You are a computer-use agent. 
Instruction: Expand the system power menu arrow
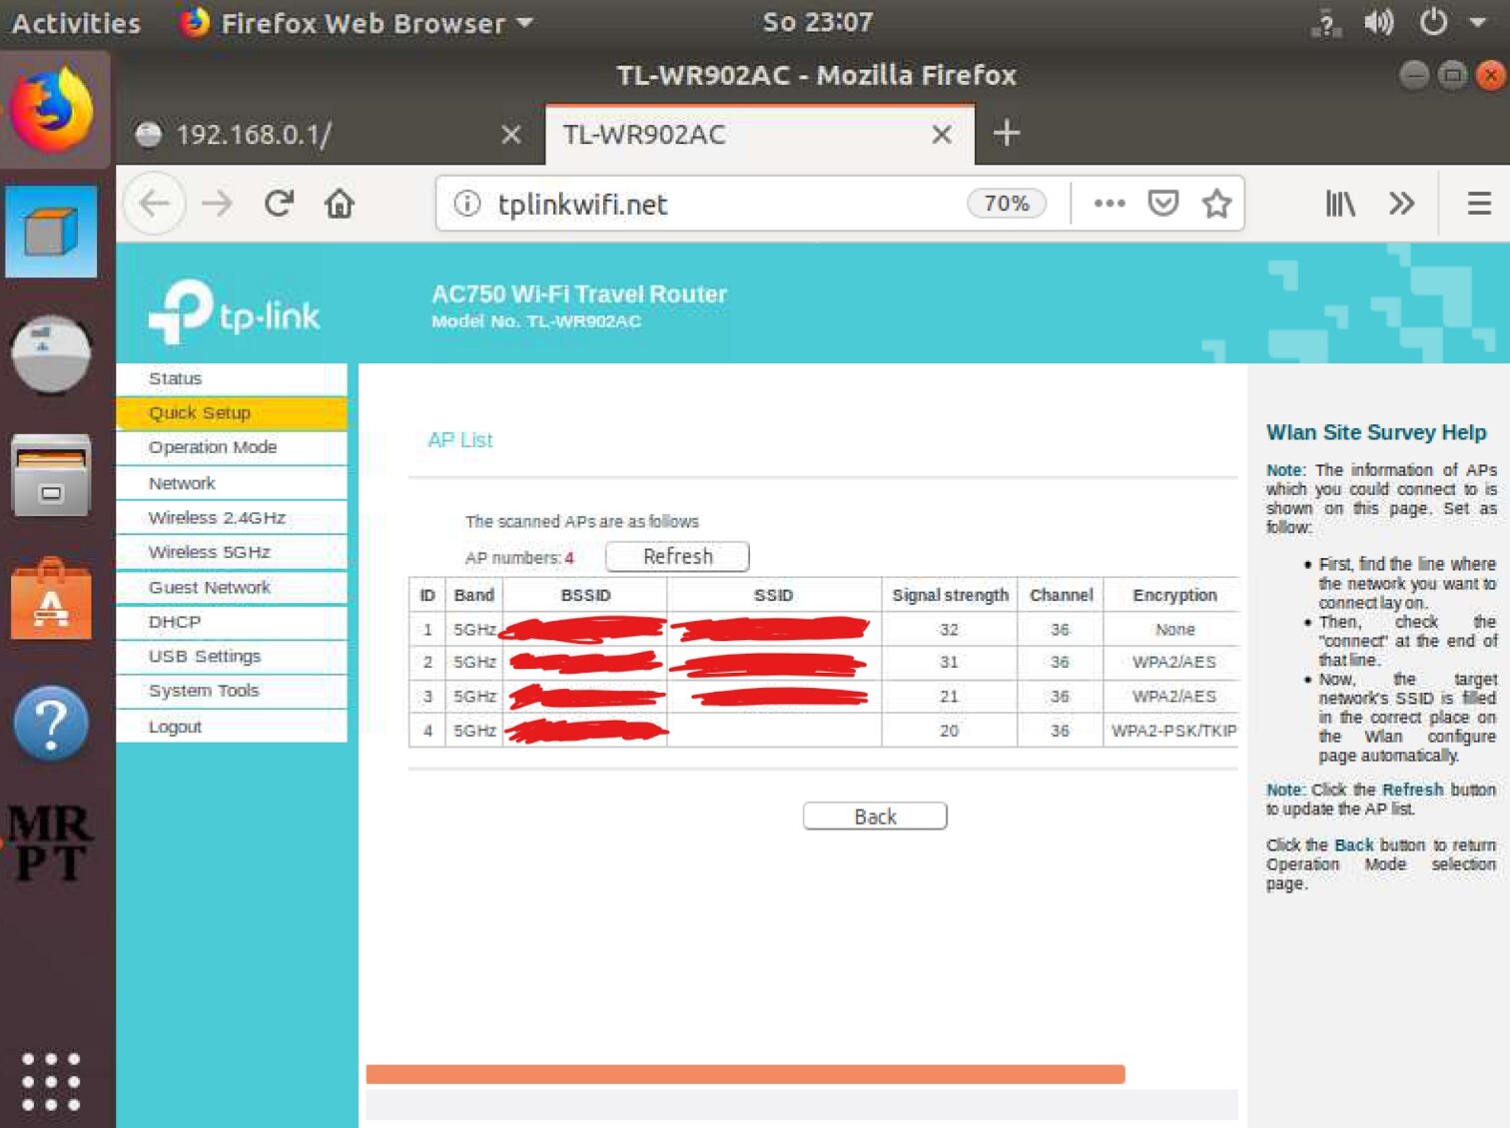pyautogui.click(x=1477, y=22)
